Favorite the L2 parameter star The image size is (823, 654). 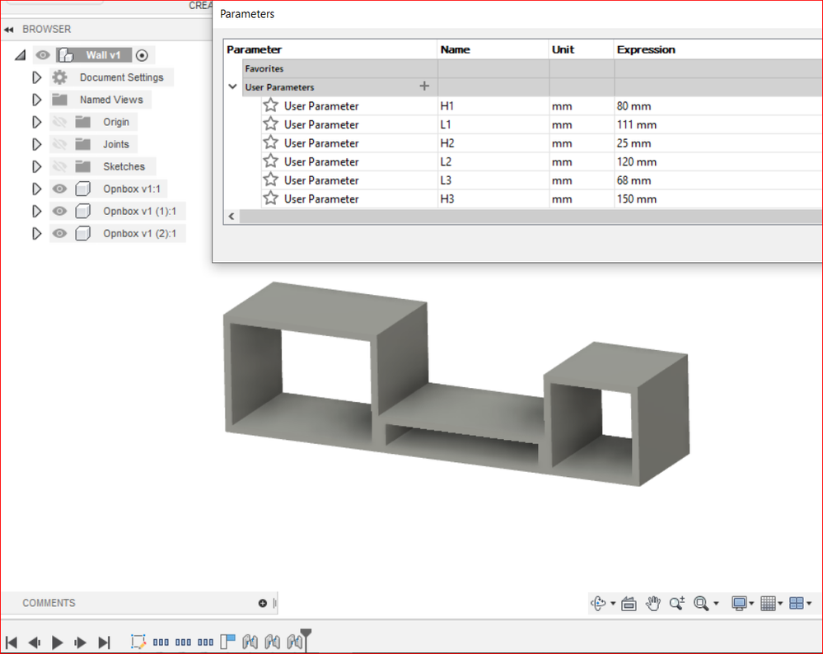(x=271, y=161)
